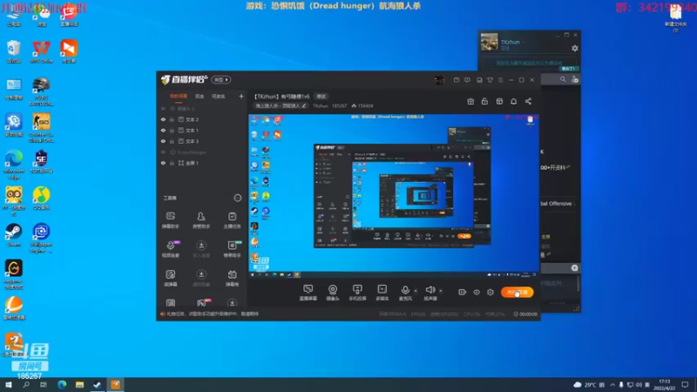Screen dimensions: 697x392
Task: Select the 文本 3 layer row
Action: 202,141
